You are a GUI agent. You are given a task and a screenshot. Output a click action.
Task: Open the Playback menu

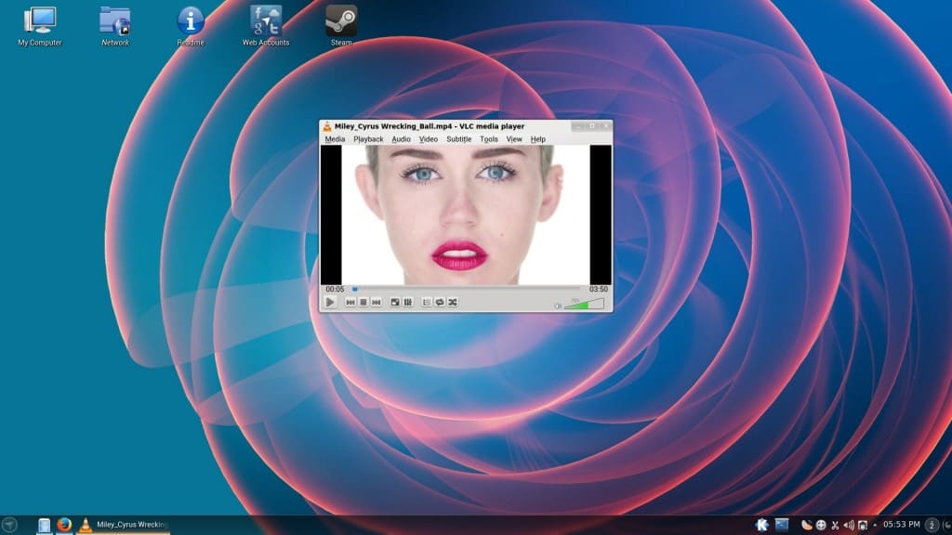click(368, 139)
